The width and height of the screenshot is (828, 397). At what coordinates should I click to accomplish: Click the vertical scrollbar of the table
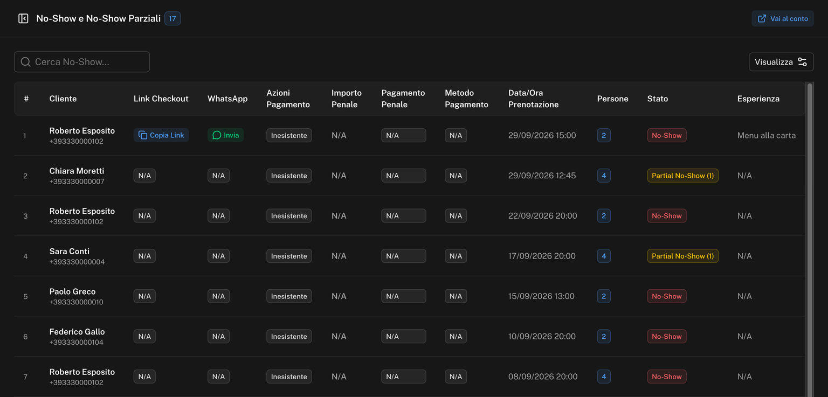(x=809, y=239)
